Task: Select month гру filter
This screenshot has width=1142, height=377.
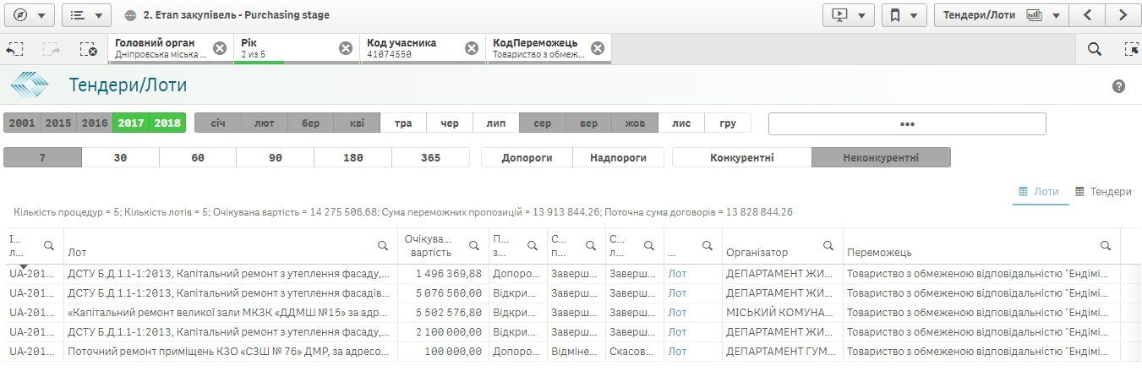Action: 728,123
